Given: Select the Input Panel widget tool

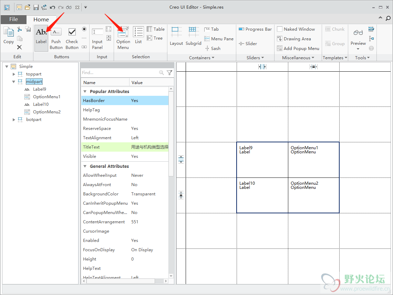Looking at the screenshot, I should pyautogui.click(x=97, y=38).
